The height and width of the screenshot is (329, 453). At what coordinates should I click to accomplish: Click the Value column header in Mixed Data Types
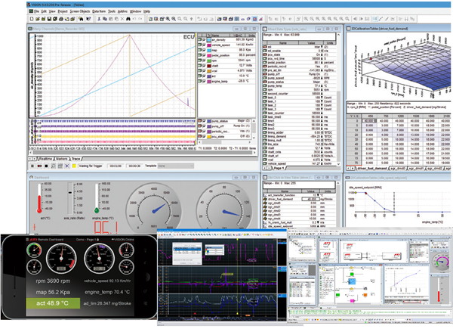311,43
